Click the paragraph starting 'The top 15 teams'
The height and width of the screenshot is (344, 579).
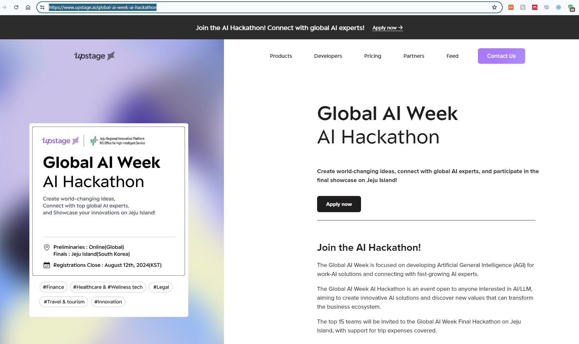(419, 326)
